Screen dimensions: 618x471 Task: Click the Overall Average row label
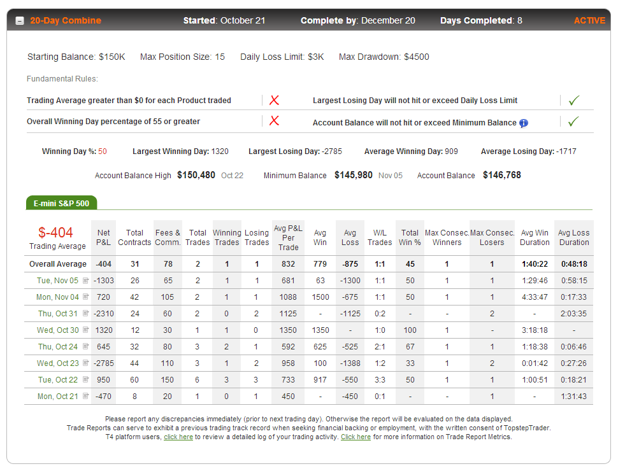(x=57, y=264)
